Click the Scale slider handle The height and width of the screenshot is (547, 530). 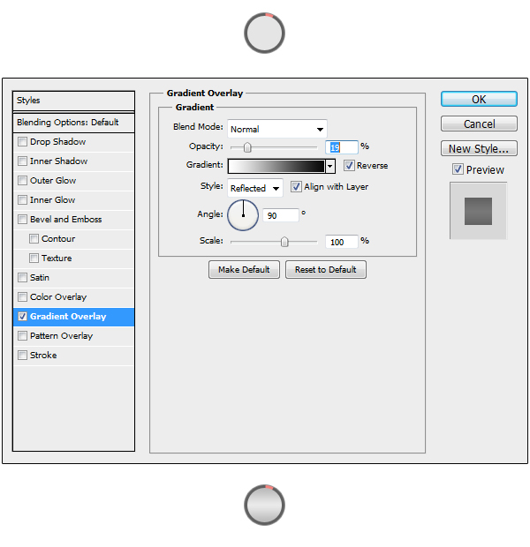(284, 242)
